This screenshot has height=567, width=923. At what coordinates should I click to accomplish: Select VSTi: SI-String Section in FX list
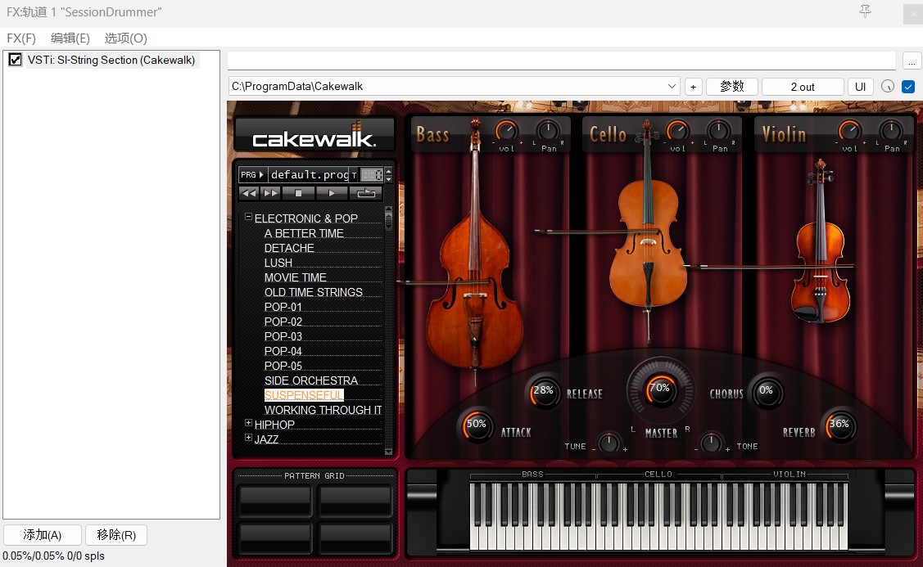(111, 60)
